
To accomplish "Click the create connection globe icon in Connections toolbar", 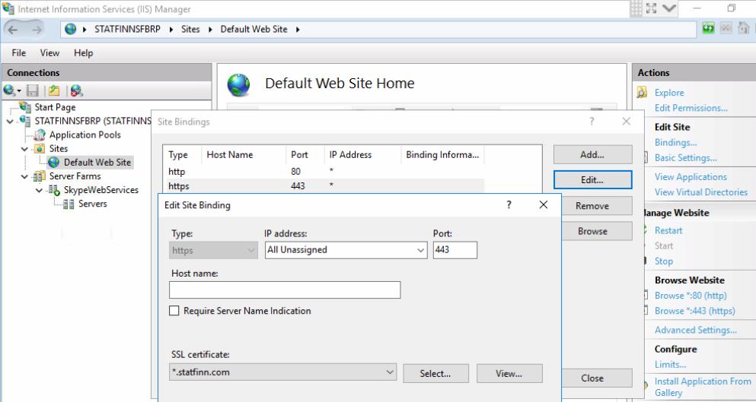I will pos(9,90).
